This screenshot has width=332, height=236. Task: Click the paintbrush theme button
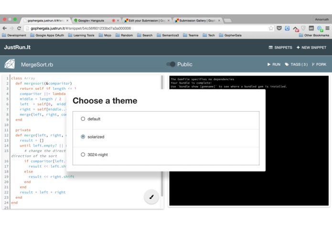pyautogui.click(x=151, y=197)
